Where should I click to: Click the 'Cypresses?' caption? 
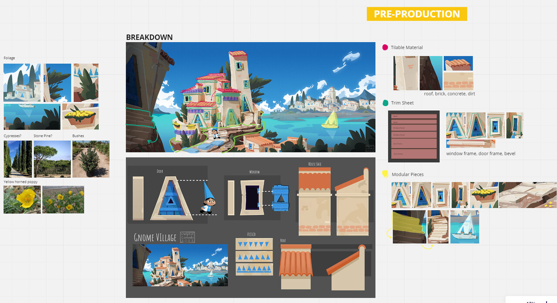click(13, 136)
